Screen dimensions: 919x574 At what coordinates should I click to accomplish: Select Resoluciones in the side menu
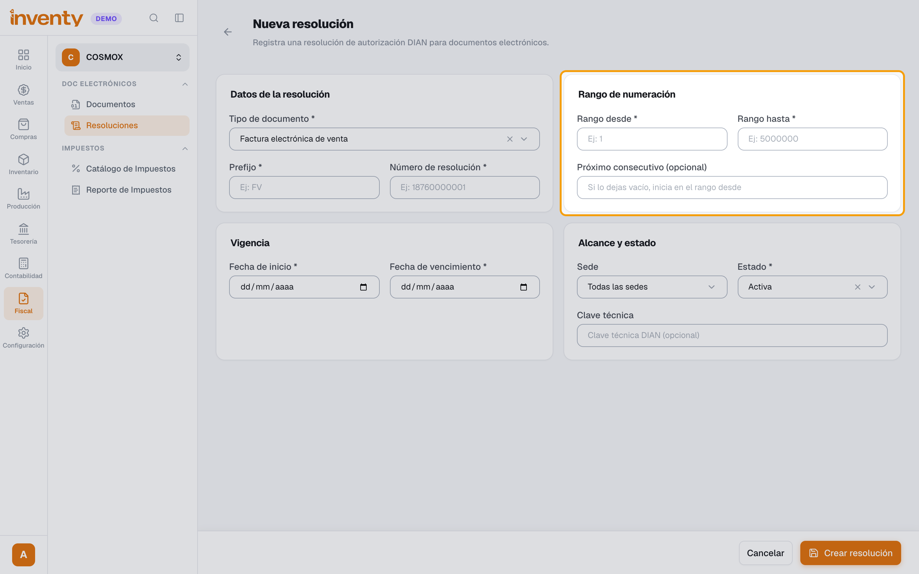point(126,126)
